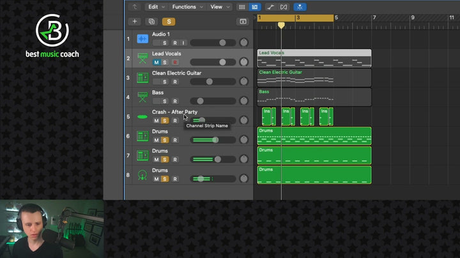
Task: Click the Bass volume slider
Action: (x=213, y=101)
